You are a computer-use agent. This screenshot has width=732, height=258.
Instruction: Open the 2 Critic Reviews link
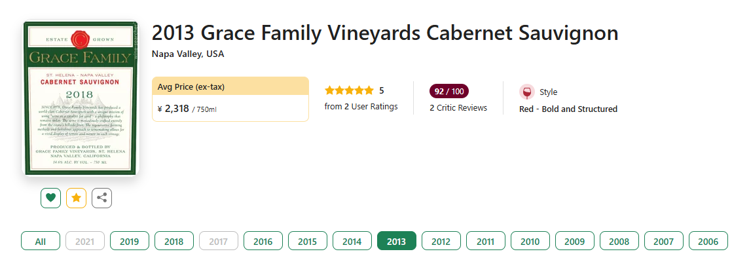coord(458,108)
